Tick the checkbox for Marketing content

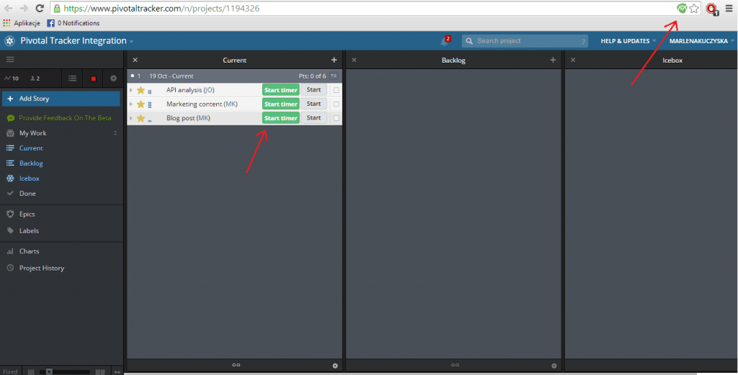(336, 104)
